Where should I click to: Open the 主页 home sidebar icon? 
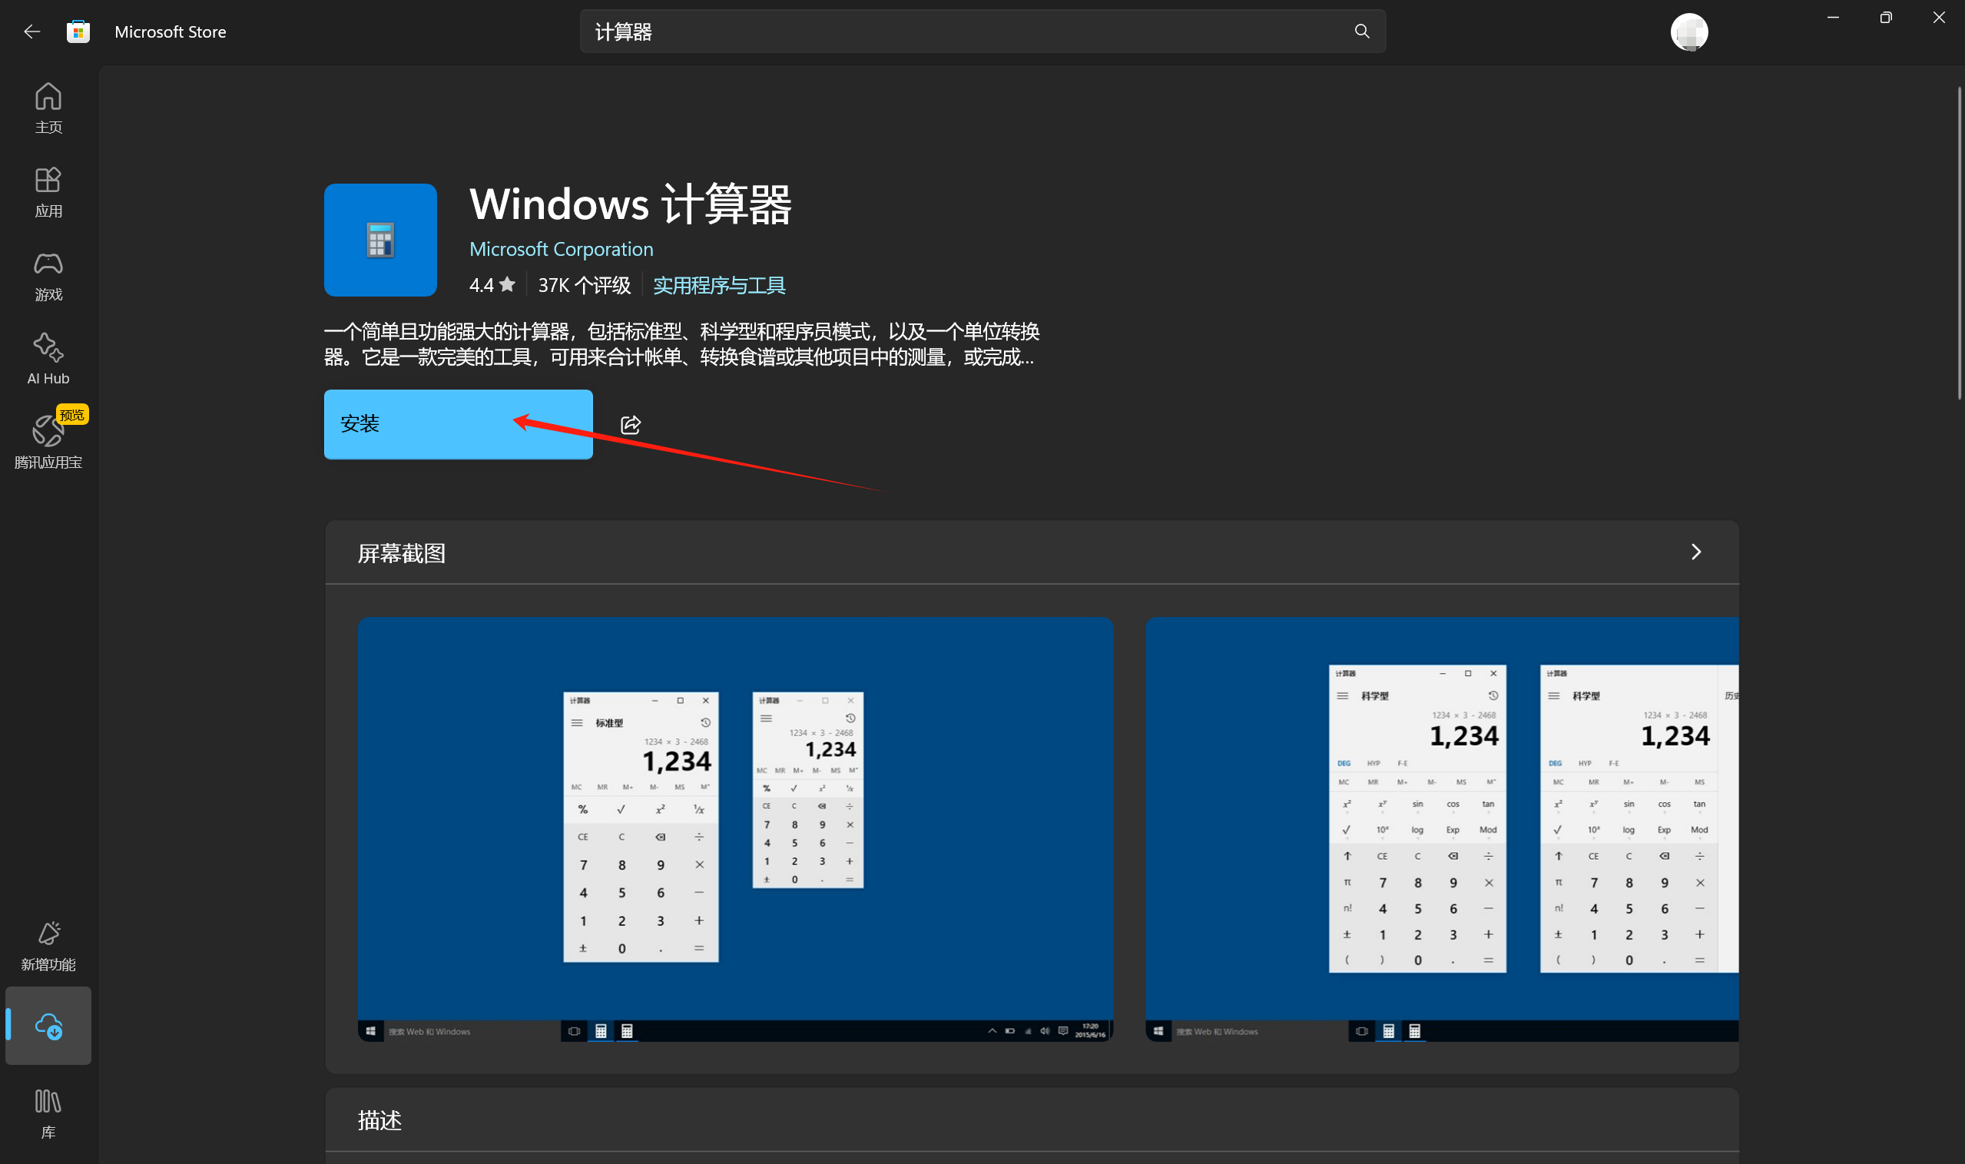coord(48,108)
